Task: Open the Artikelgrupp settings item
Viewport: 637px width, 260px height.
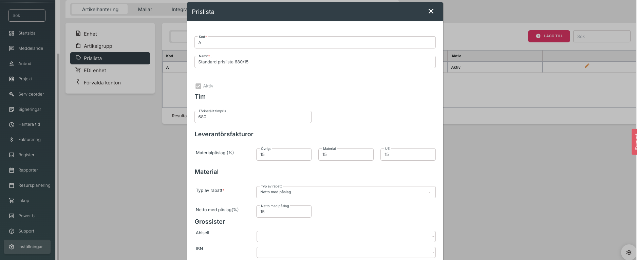Action: click(110, 46)
